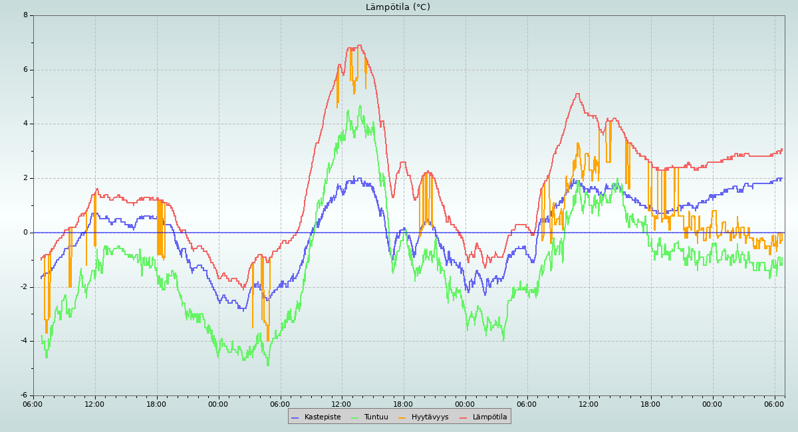Click the 6 label on the y-axis
798x432 pixels.
(25, 70)
